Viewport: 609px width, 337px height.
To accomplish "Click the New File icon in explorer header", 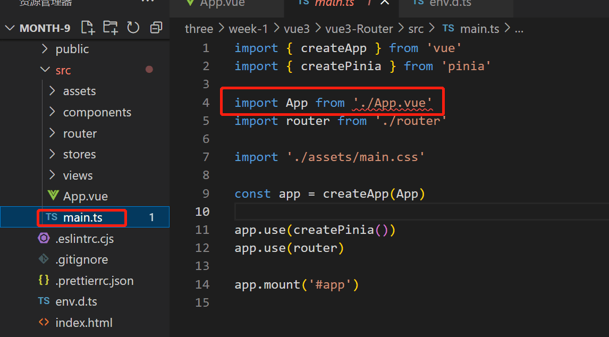I will pos(88,28).
